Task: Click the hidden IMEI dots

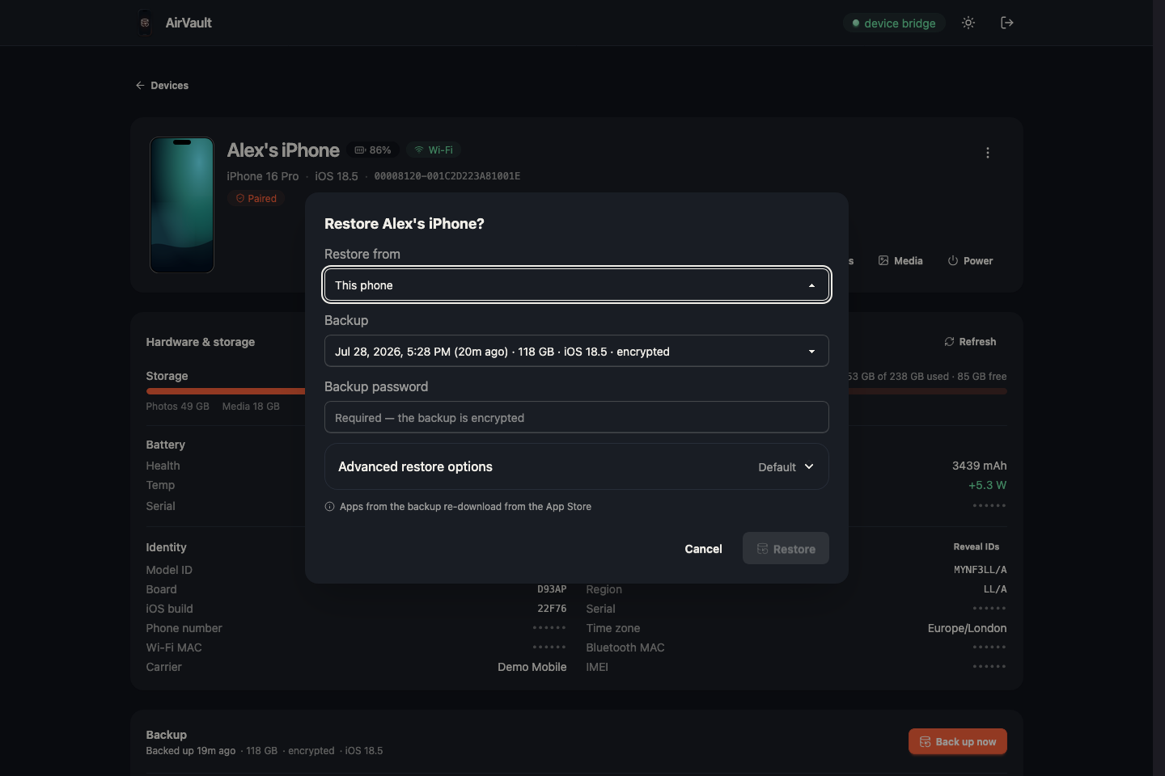Action: (x=989, y=667)
